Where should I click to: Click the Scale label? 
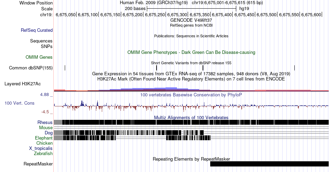47,9
